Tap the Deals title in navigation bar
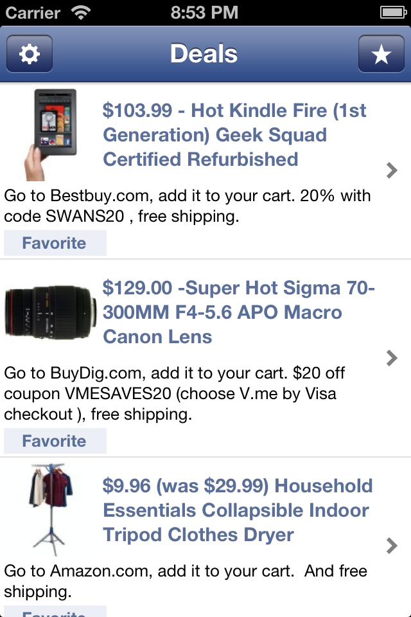Image resolution: width=411 pixels, height=617 pixels. (204, 54)
